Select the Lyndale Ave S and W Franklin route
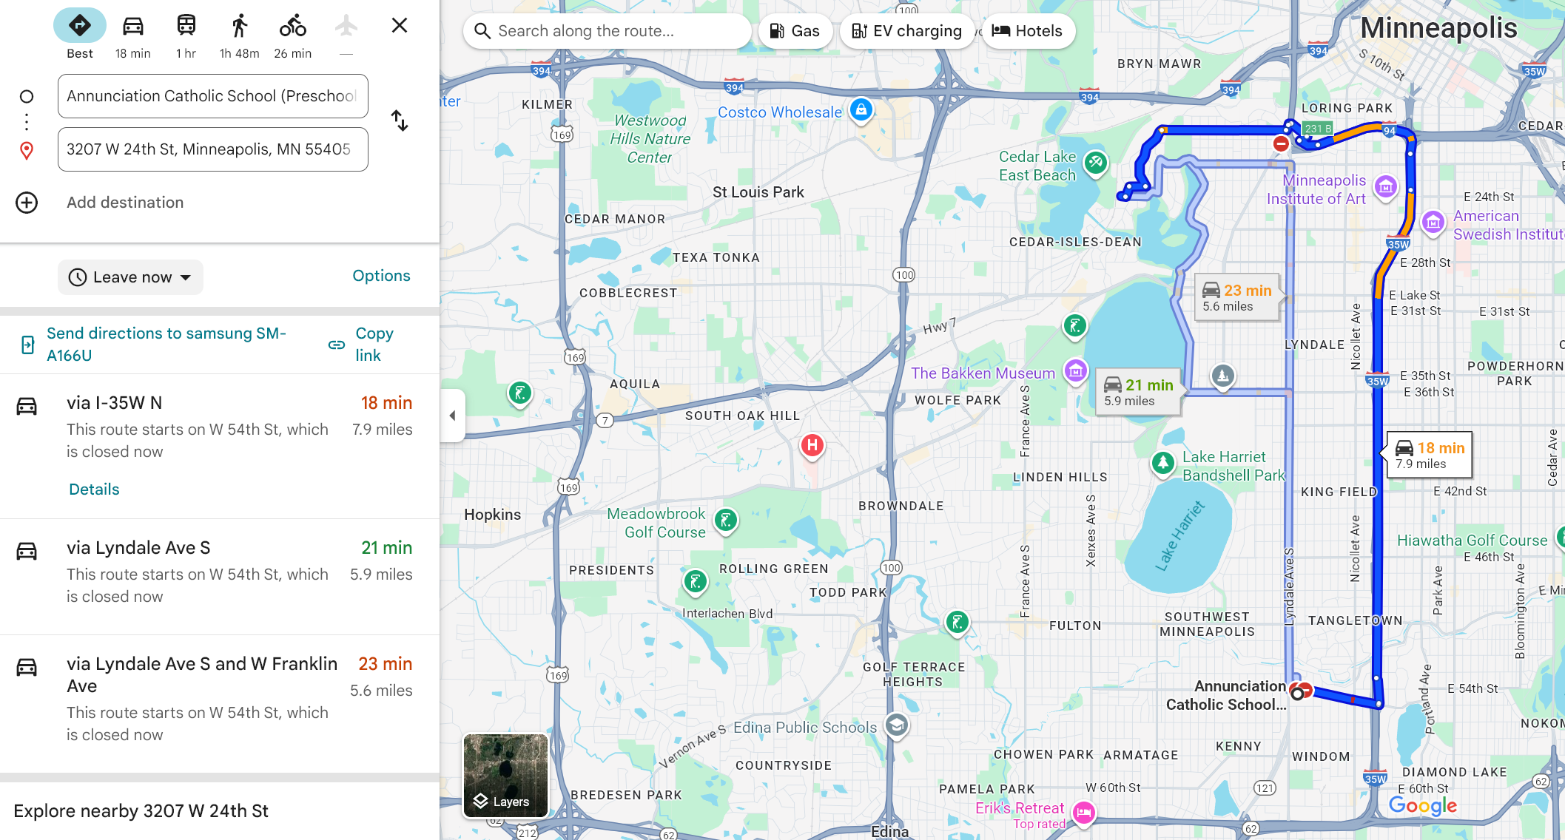 (x=220, y=699)
